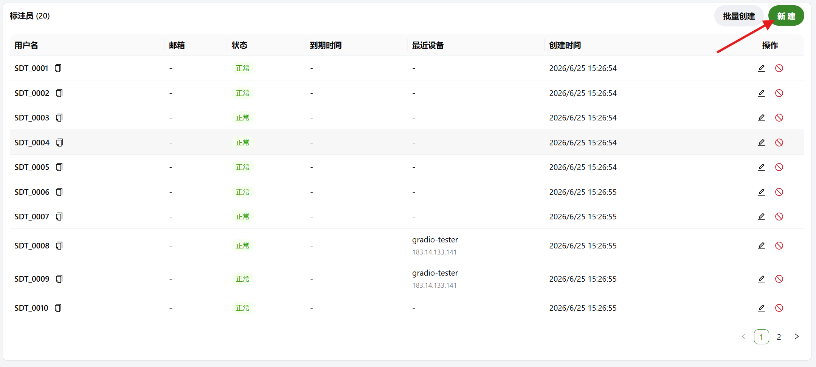Select the SDT_0001 username text
Viewport: 816px width, 367px height.
pos(31,68)
